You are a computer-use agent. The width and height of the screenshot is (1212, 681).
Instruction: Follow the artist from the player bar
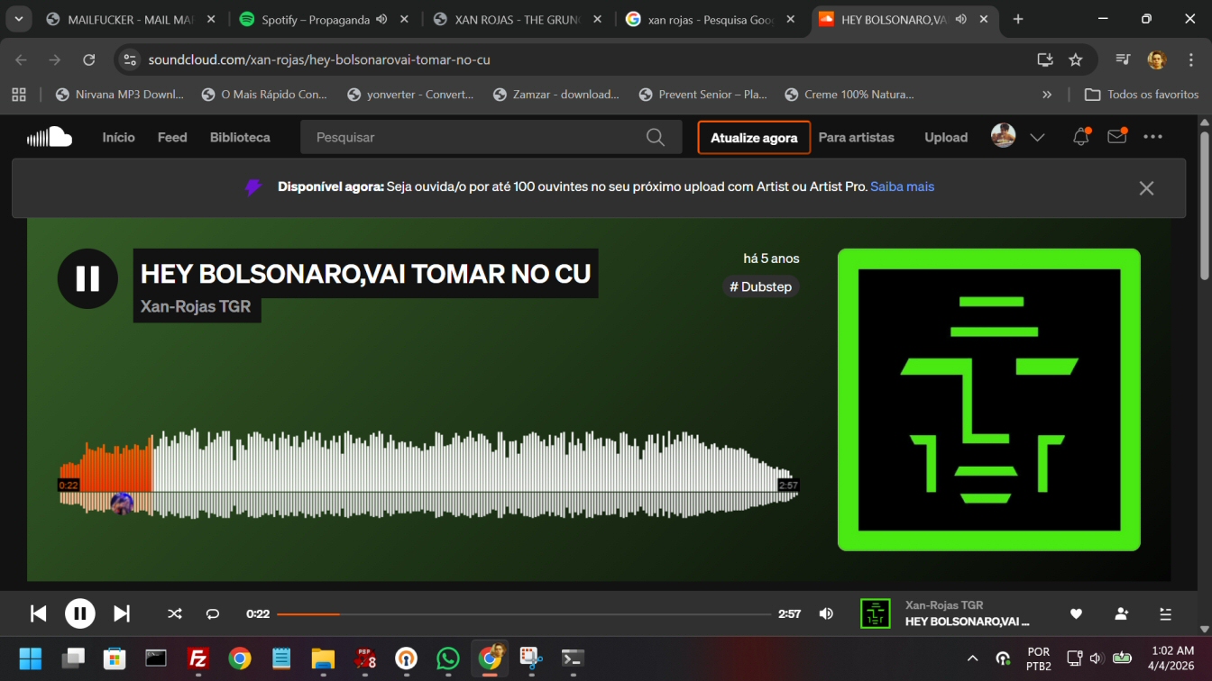tap(1121, 613)
